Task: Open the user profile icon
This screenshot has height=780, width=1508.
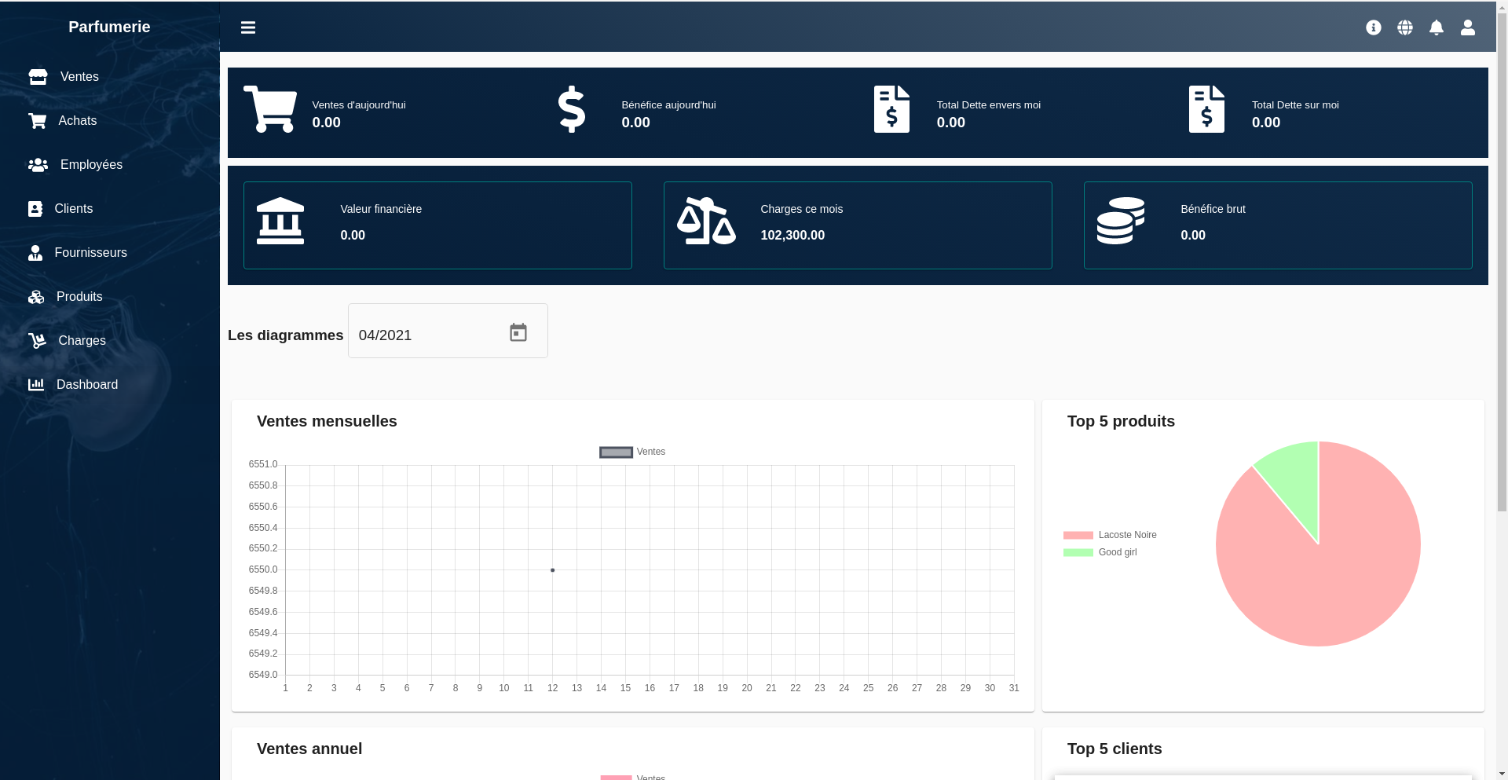Action: click(x=1468, y=27)
